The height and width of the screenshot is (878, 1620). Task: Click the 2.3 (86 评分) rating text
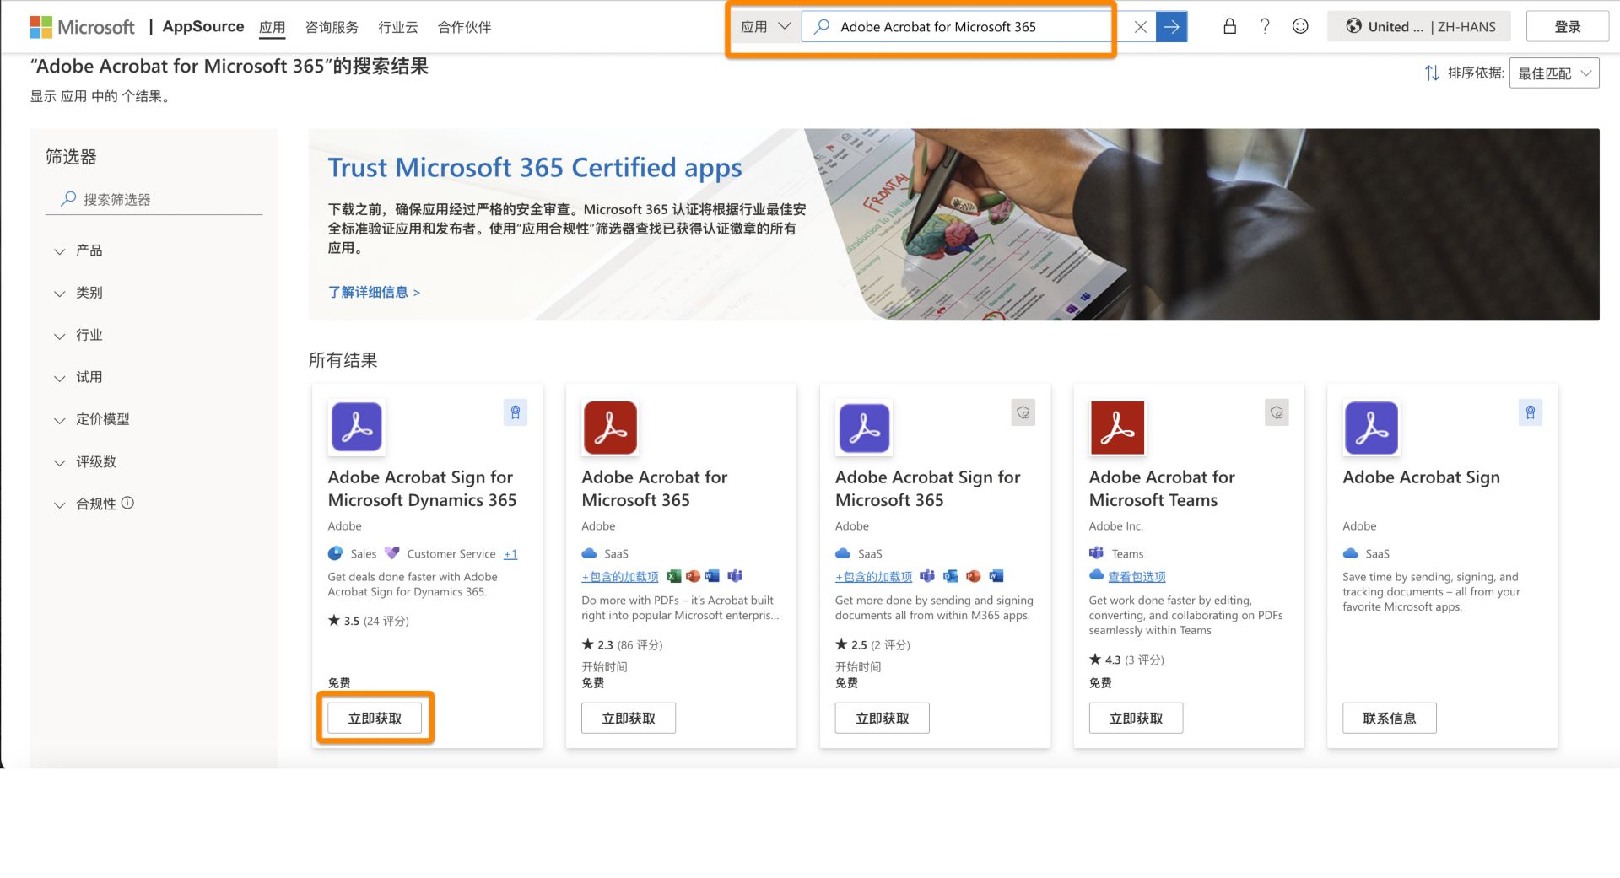[x=623, y=644]
